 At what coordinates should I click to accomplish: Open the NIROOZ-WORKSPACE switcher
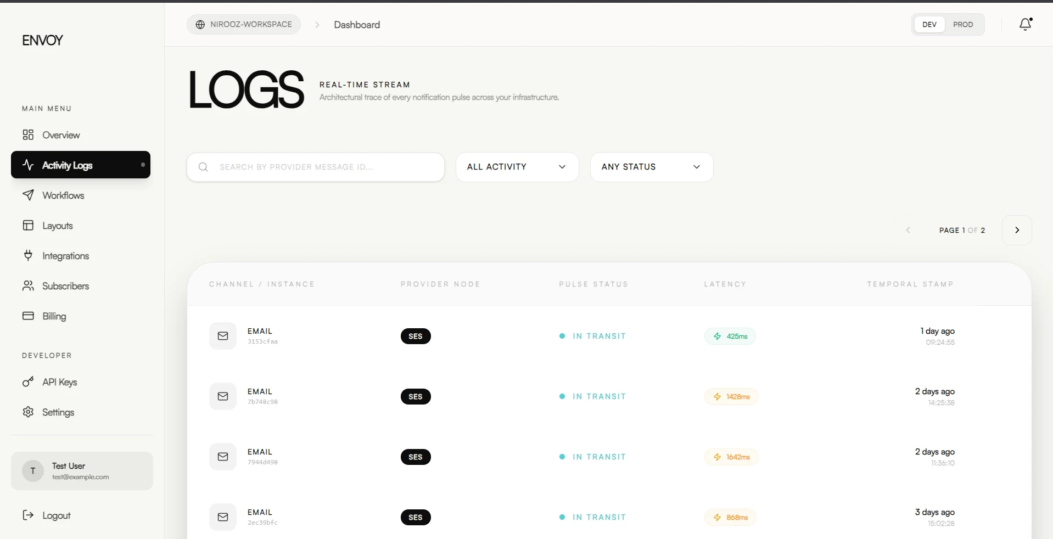pyautogui.click(x=244, y=25)
